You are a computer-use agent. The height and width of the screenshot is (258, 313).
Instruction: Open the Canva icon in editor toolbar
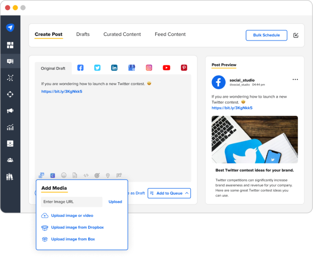53,175
